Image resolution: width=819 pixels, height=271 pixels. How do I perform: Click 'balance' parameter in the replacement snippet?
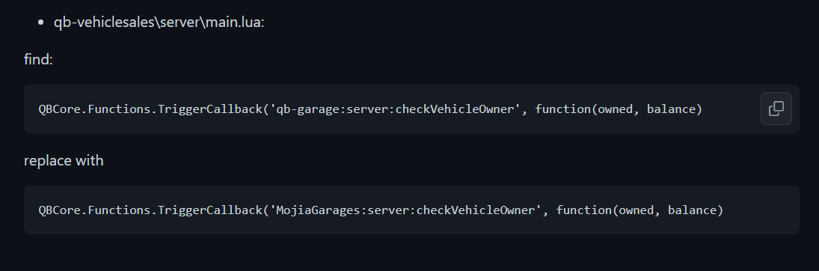(692, 210)
